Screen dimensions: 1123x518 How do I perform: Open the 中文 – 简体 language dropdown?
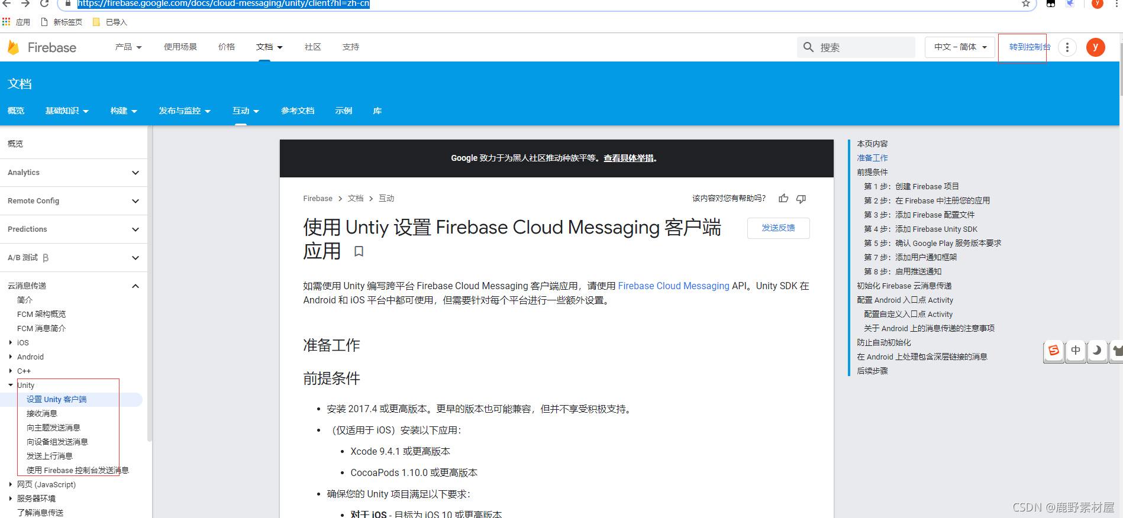(960, 47)
